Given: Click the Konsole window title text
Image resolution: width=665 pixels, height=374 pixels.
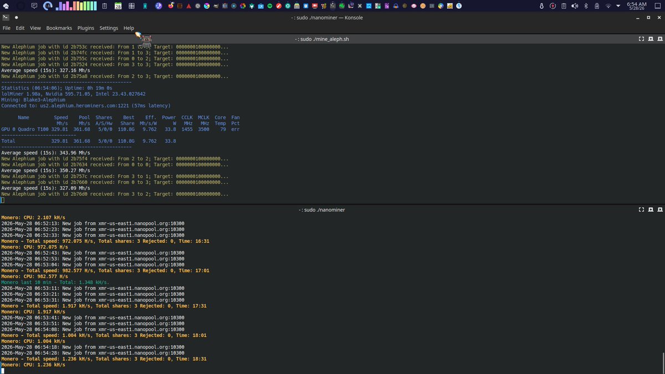Looking at the screenshot, I should [x=326, y=17].
